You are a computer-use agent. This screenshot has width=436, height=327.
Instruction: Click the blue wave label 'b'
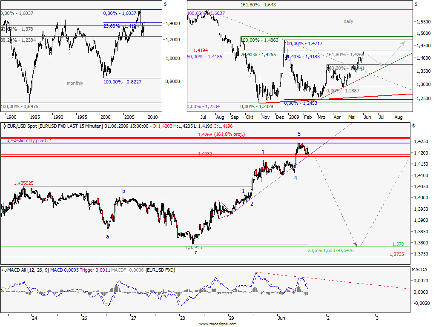coord(124,191)
